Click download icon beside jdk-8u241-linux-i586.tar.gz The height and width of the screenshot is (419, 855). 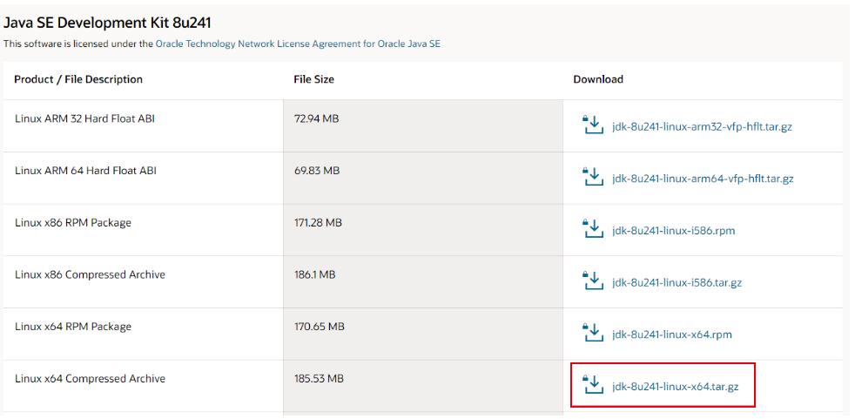click(x=593, y=281)
